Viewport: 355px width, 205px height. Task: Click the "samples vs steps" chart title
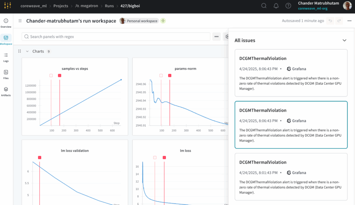point(75,68)
